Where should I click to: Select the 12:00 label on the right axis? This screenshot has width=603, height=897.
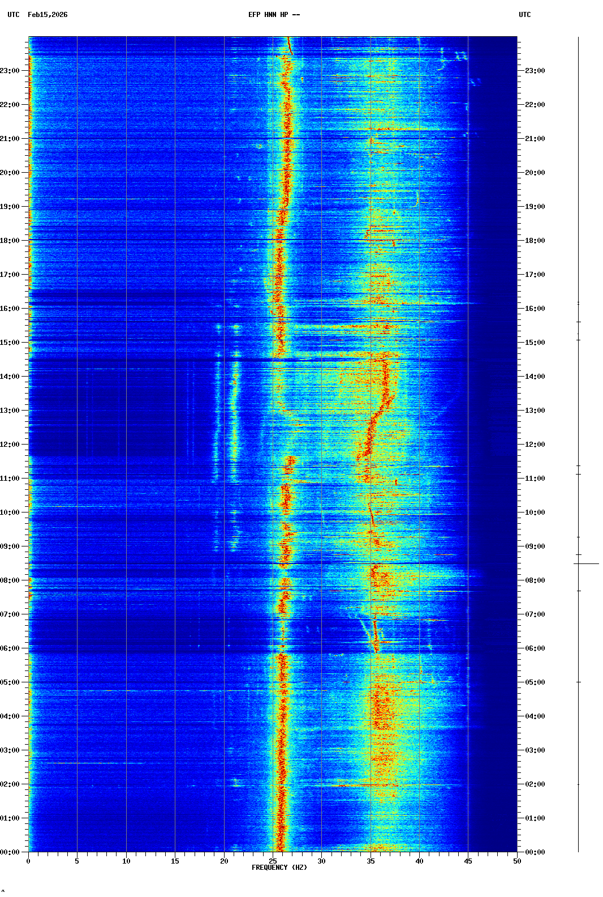point(535,445)
